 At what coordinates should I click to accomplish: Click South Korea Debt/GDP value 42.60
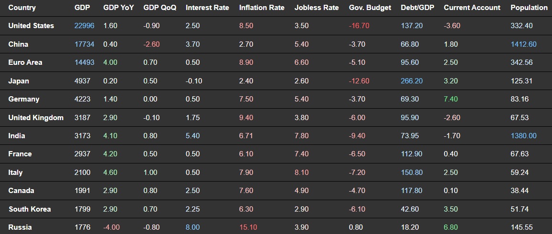pyautogui.click(x=410, y=209)
